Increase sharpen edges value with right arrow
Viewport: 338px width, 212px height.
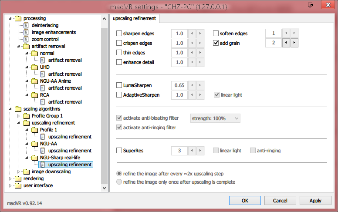click(x=200, y=34)
